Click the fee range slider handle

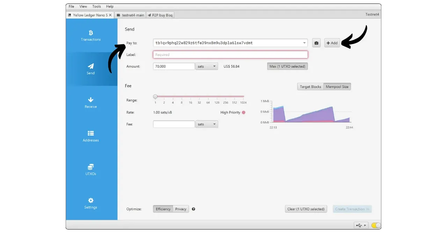pyautogui.click(x=155, y=97)
